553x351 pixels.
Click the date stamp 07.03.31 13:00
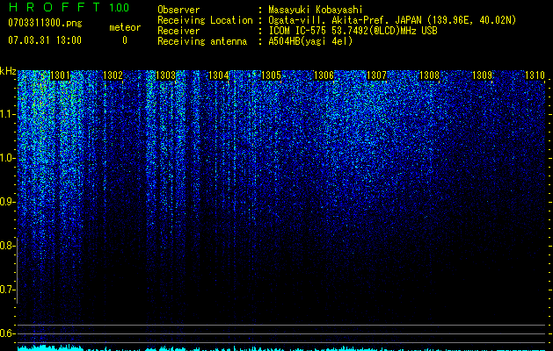[45, 40]
